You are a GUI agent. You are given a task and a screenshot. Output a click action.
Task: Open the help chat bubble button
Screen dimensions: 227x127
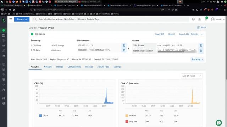(219, 123)
